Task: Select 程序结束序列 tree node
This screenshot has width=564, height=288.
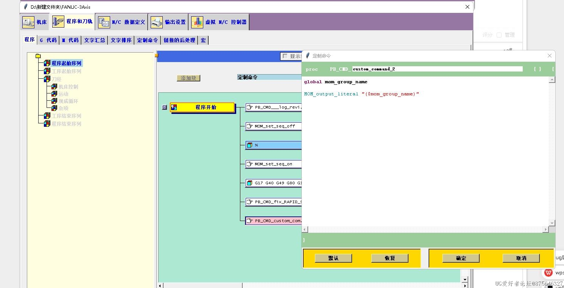Action: (67, 124)
